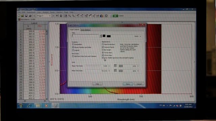Autoscale the graph with the A icon
Viewport: 216px width, 121px height.
66,16
